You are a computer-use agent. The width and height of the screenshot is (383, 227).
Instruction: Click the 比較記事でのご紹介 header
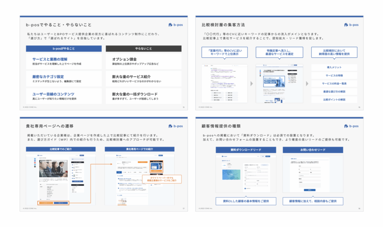pos(60,149)
